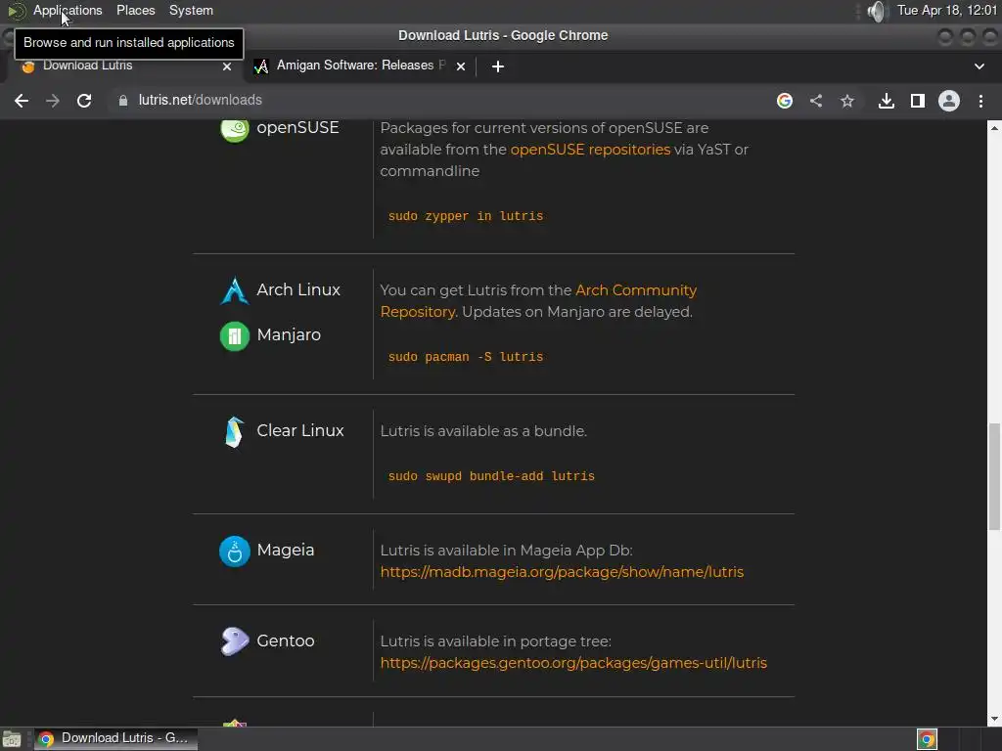Screen dimensions: 1002x751
Task: Click the date and time in the top panel
Action: pos(946,10)
